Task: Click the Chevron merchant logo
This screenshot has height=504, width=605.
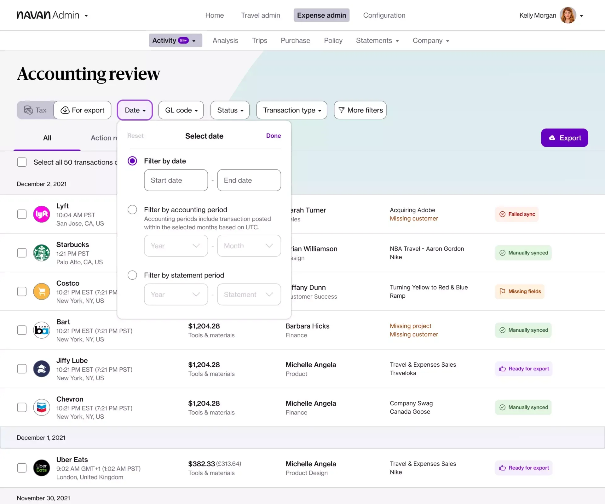Action: point(42,407)
